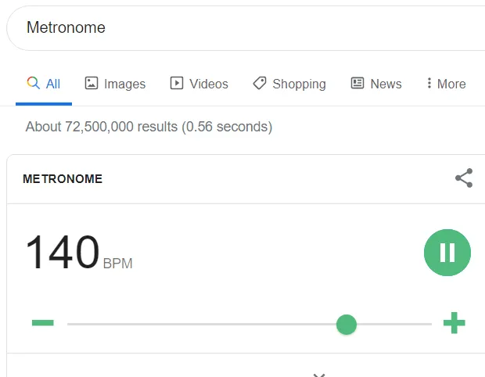Pause the metronome playback

pyautogui.click(x=447, y=252)
